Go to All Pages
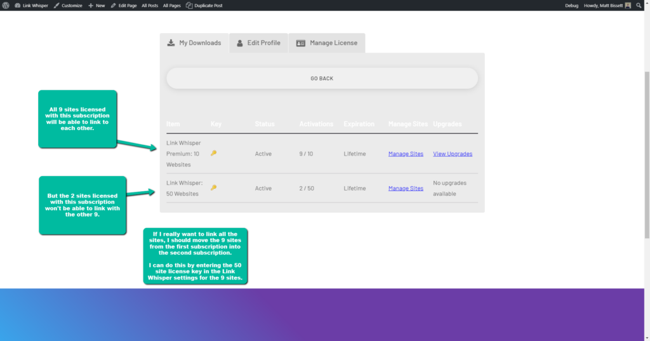Screen dimensions: 650x341 click(x=171, y=5)
